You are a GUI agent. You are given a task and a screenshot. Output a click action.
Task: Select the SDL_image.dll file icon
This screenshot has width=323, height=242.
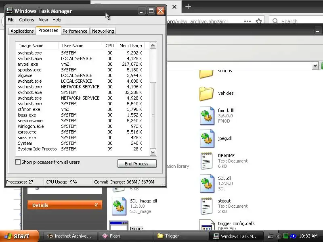click(119, 206)
